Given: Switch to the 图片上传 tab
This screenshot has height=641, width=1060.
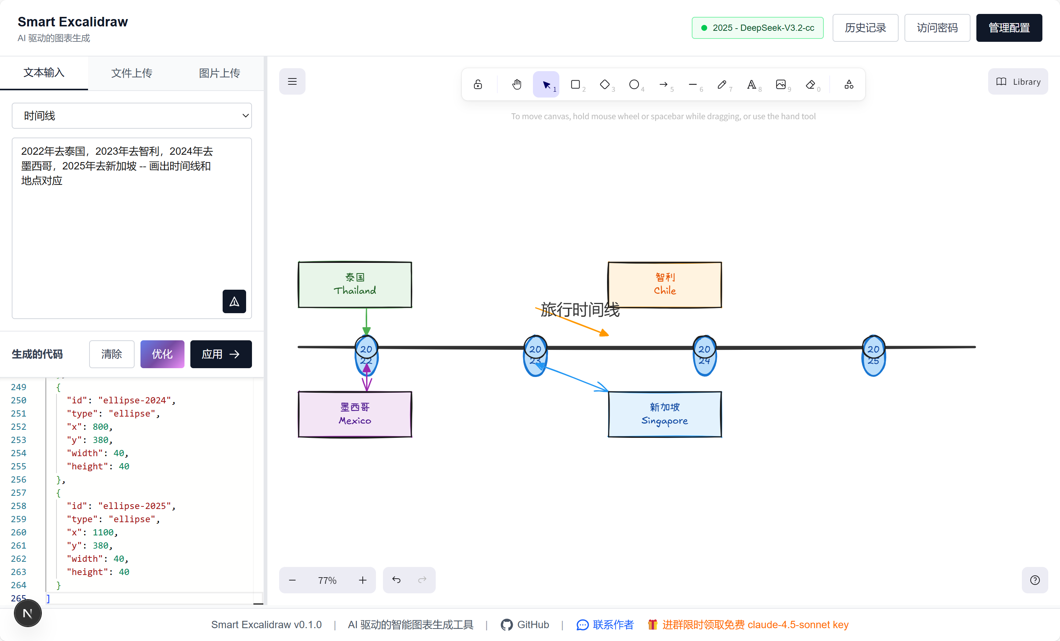Looking at the screenshot, I should click(x=219, y=73).
